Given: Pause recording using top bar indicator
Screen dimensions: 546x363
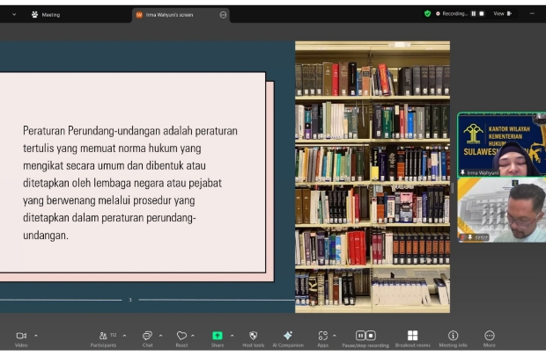Looking at the screenshot, I should [x=474, y=14].
